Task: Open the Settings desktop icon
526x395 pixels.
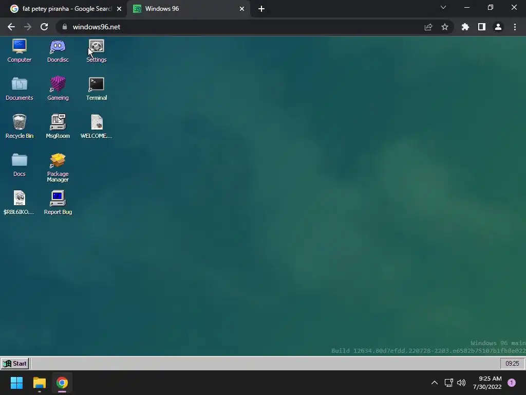Action: coord(96,50)
